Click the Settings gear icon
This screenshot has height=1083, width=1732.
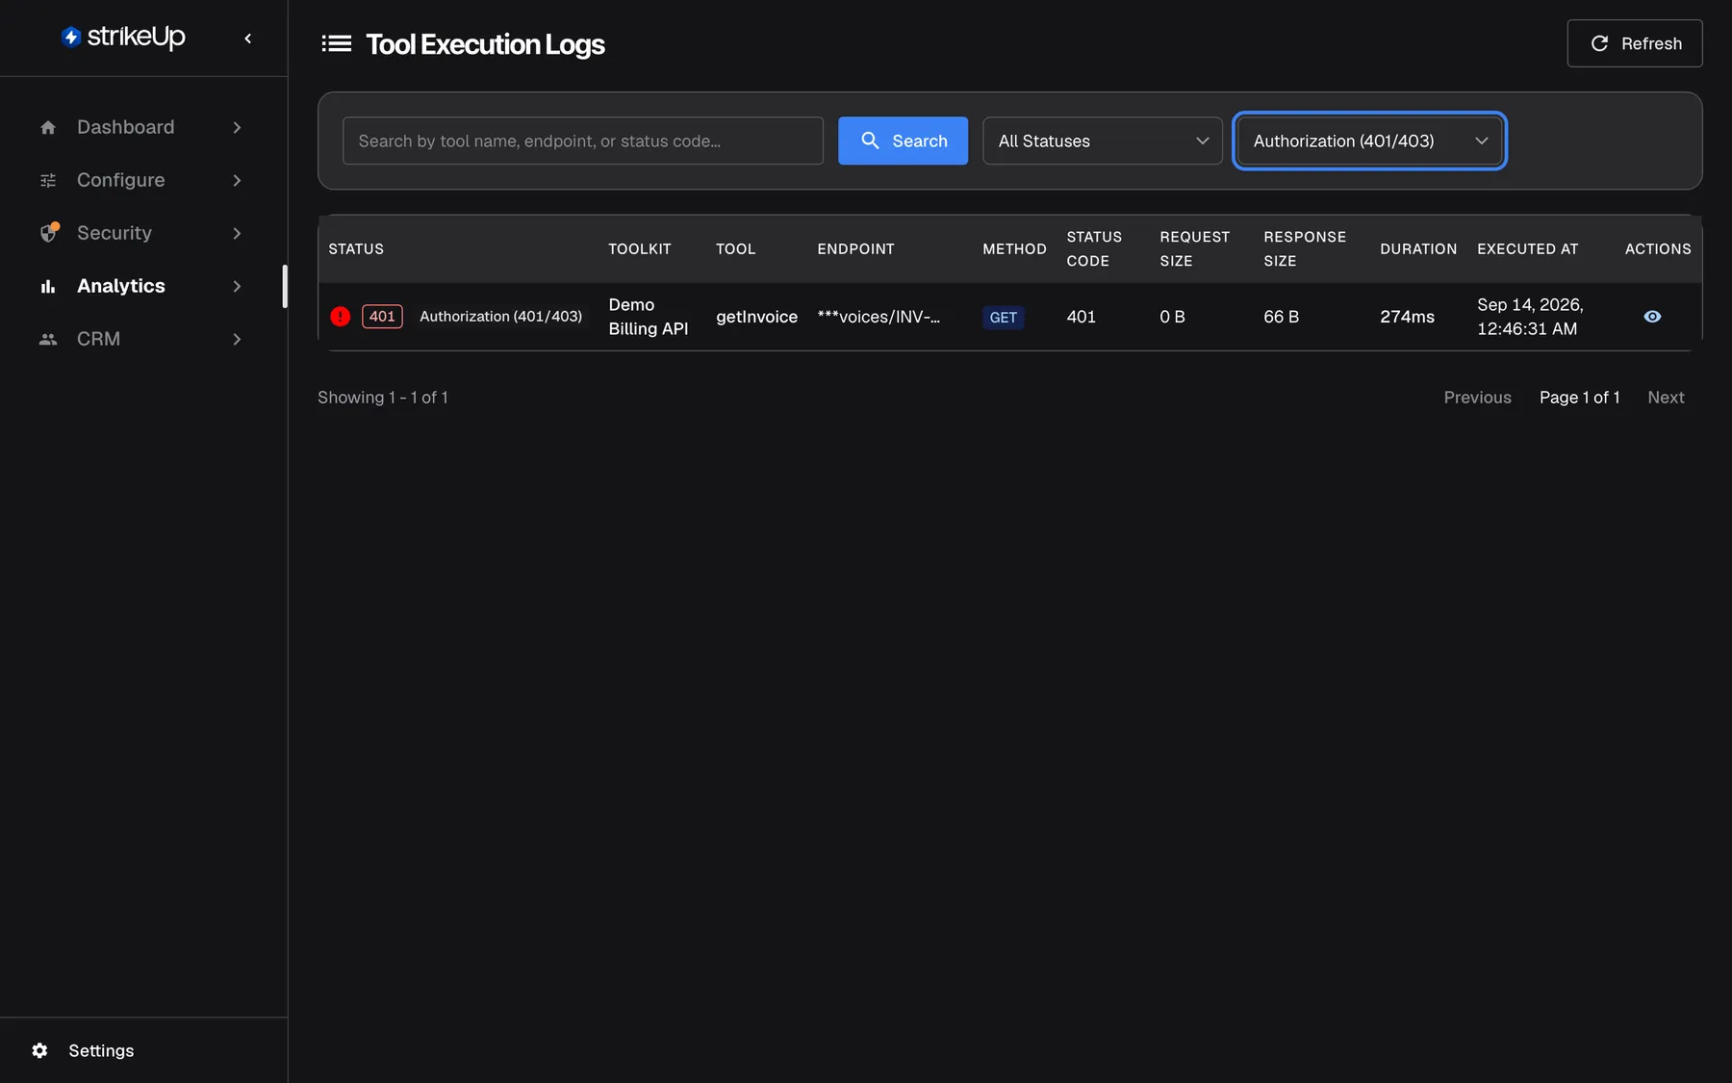39,1050
